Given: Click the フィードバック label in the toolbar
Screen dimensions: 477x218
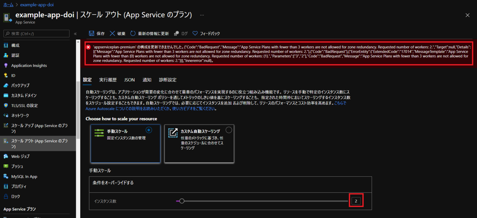Looking at the screenshot, I should click(x=209, y=34).
